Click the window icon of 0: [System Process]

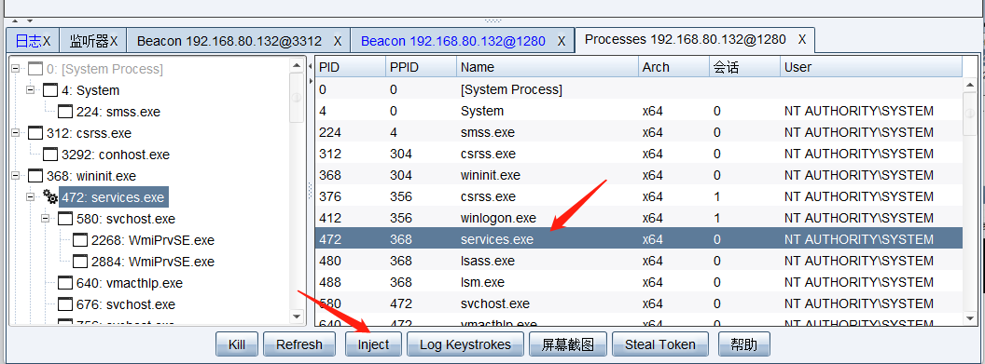[x=35, y=69]
